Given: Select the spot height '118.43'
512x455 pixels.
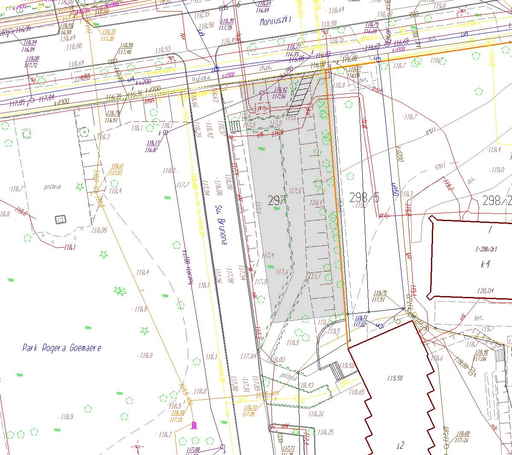Looking at the screenshot, I should pos(307,386).
